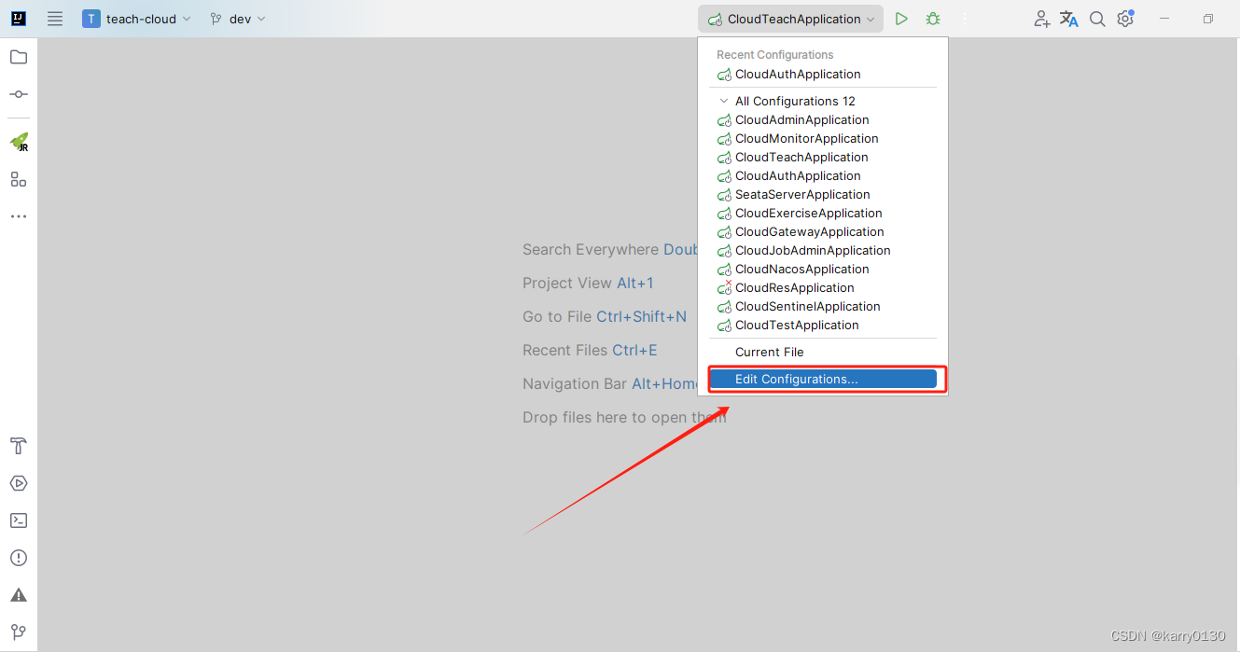1240x652 pixels.
Task: Open Code With Me user invite icon
Action: coord(1041,18)
